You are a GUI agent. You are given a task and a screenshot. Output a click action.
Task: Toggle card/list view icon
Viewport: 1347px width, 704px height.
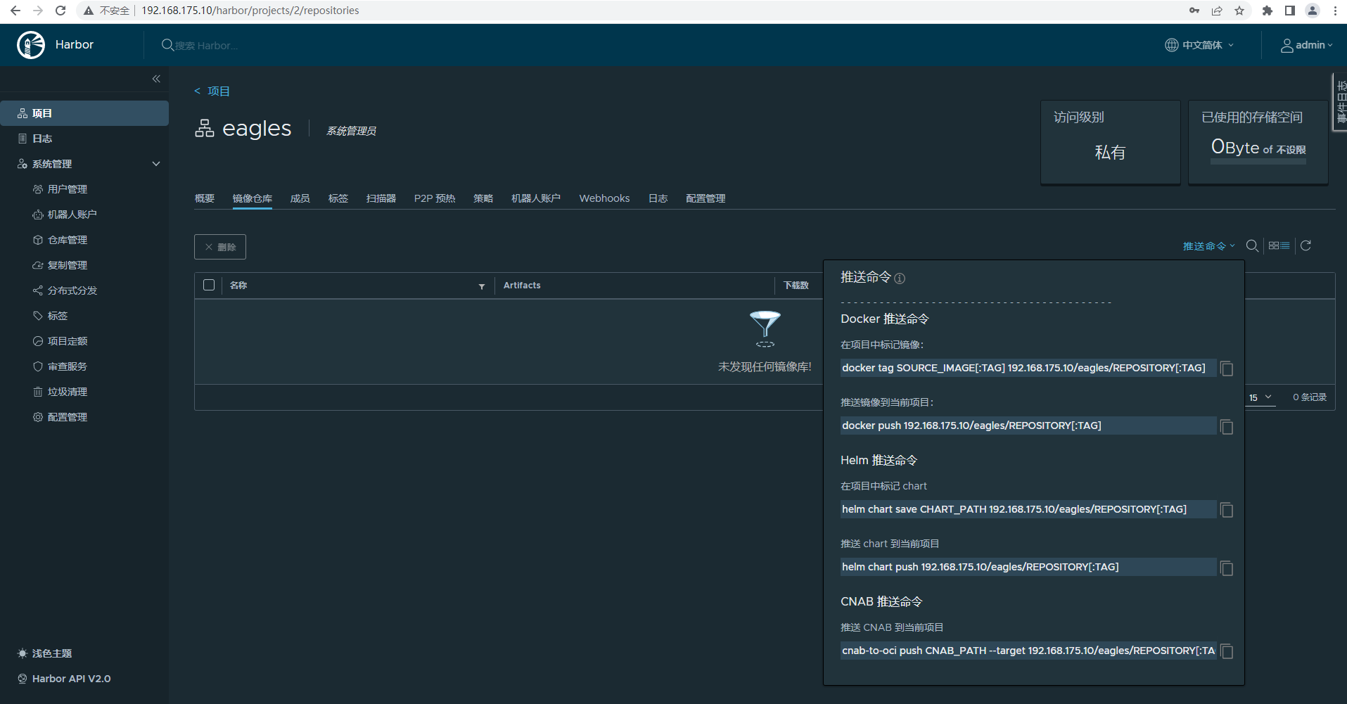(x=1279, y=245)
